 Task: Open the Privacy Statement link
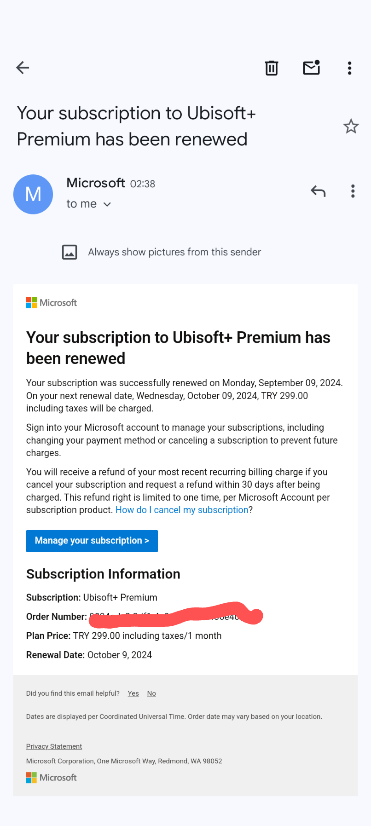pyautogui.click(x=54, y=746)
